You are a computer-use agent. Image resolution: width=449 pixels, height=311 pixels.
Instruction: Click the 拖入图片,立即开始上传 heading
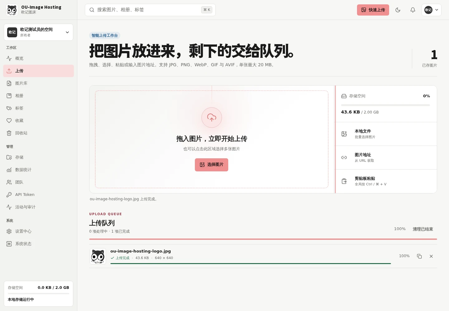212,139
